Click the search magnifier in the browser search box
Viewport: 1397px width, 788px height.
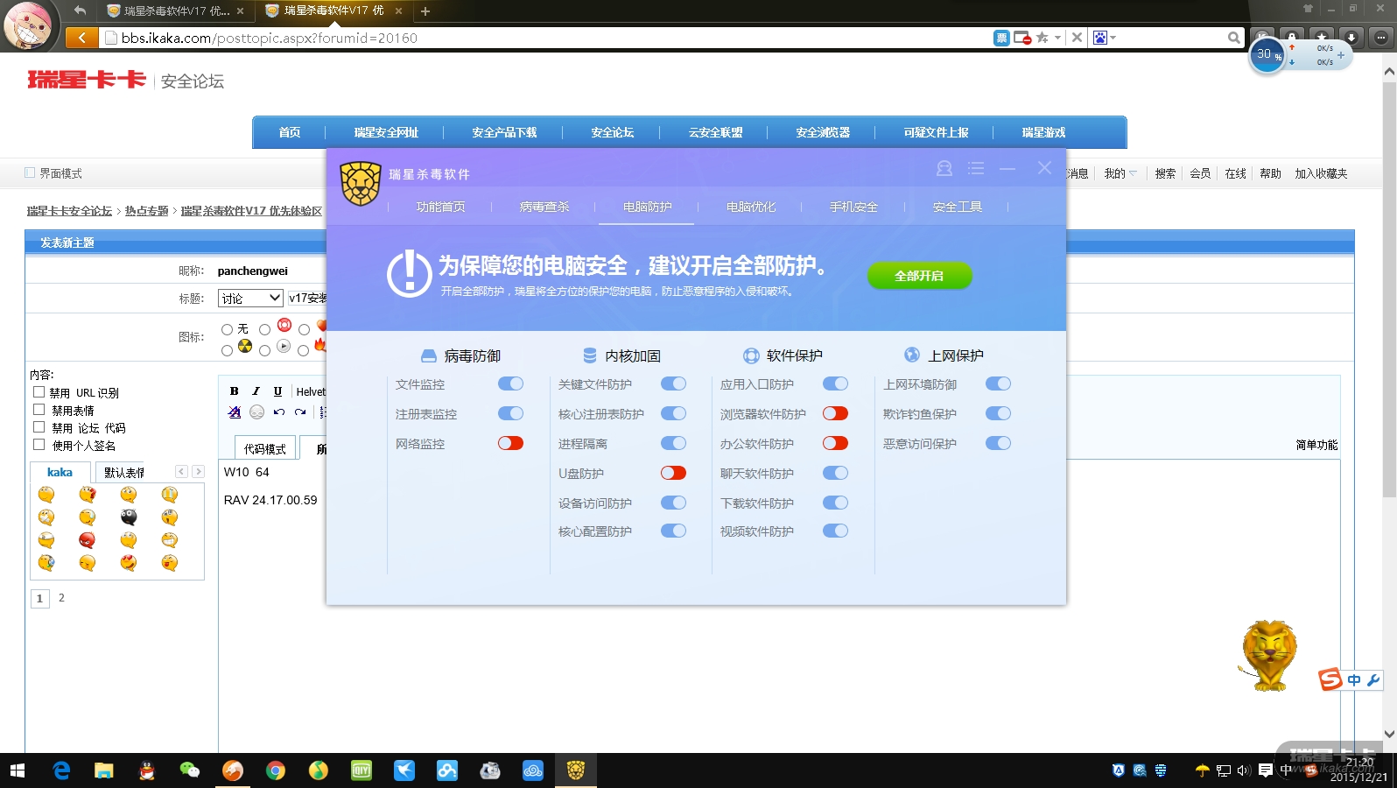coord(1234,38)
